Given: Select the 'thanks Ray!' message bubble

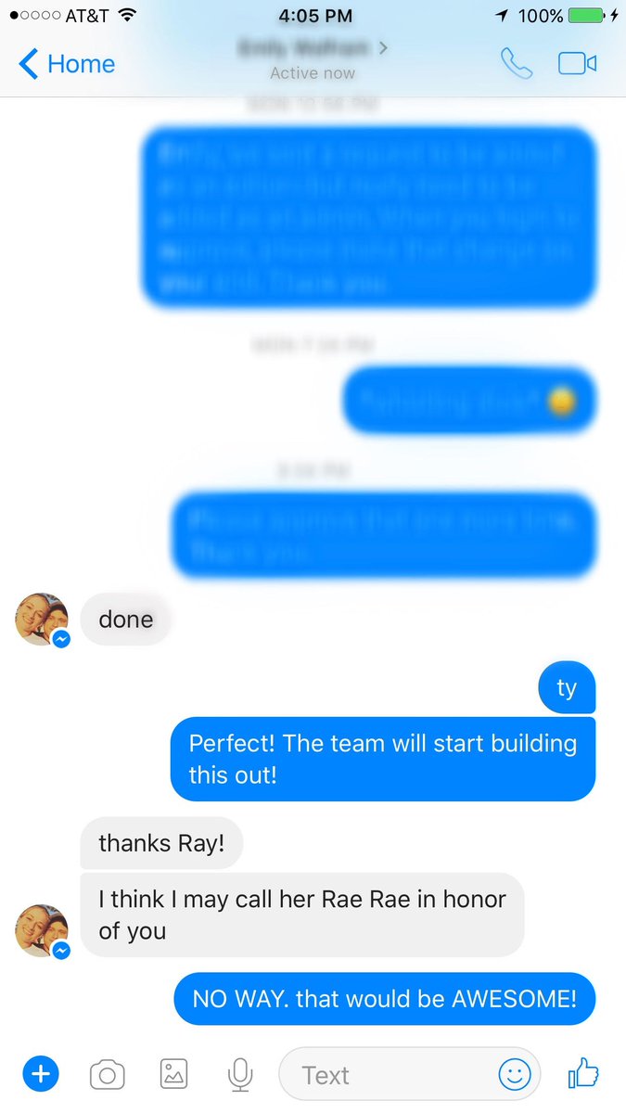Looking at the screenshot, I should 161,843.
